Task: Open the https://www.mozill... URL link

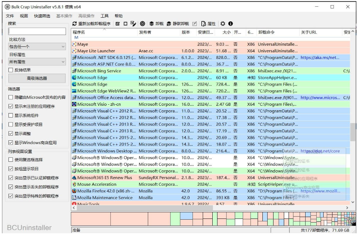Action: (320, 191)
